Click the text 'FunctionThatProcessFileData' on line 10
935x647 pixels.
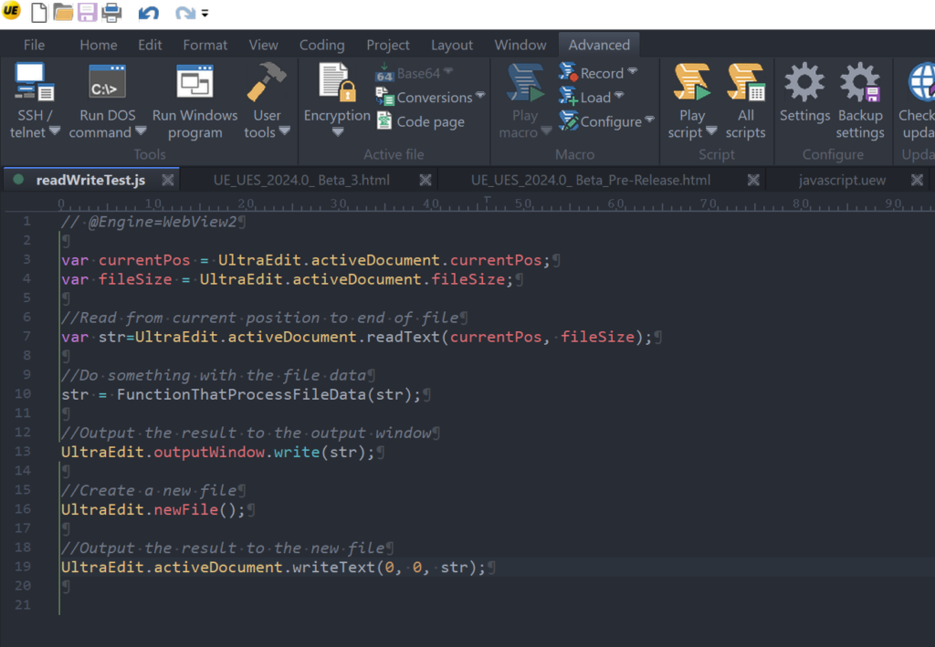(x=241, y=394)
